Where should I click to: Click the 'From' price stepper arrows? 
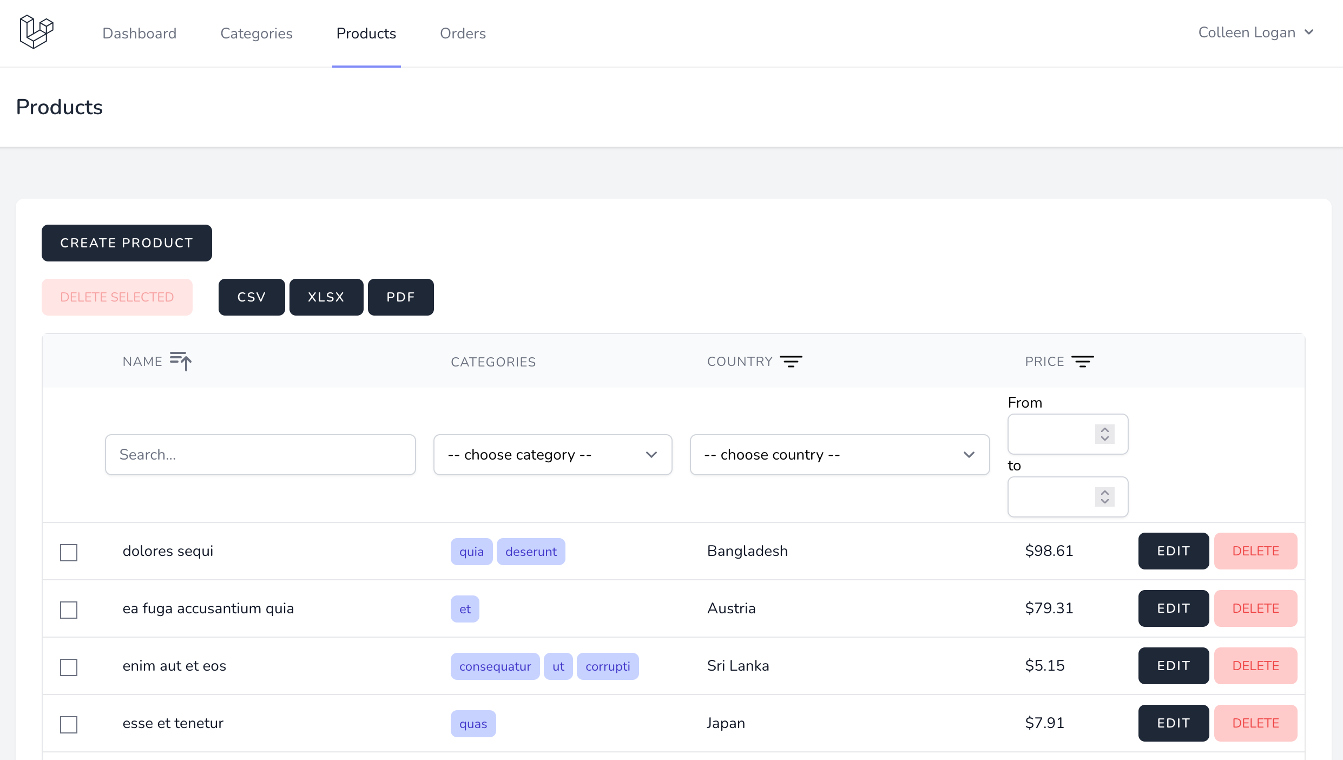[x=1104, y=434]
